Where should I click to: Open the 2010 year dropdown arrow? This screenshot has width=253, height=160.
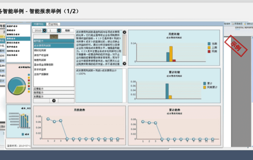coord(44,31)
